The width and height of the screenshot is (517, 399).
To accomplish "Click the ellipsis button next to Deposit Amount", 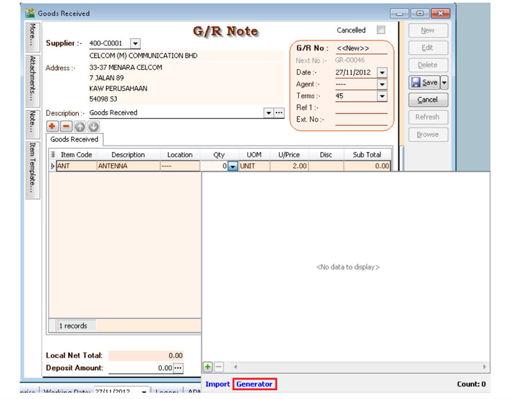I will (178, 368).
